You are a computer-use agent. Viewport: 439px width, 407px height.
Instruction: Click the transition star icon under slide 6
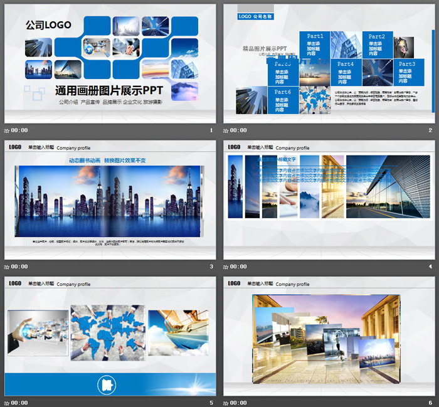226,402
